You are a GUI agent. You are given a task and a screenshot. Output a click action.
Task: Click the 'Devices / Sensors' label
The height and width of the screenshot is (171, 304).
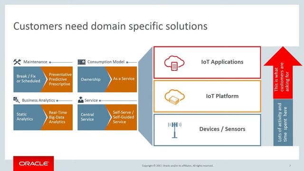click(x=222, y=129)
